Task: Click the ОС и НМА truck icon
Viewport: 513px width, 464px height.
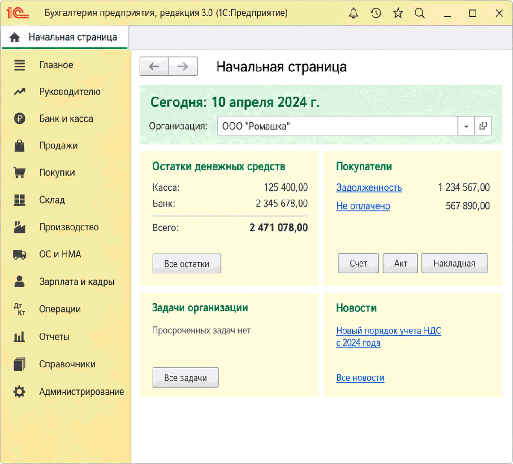Action: click(x=20, y=254)
